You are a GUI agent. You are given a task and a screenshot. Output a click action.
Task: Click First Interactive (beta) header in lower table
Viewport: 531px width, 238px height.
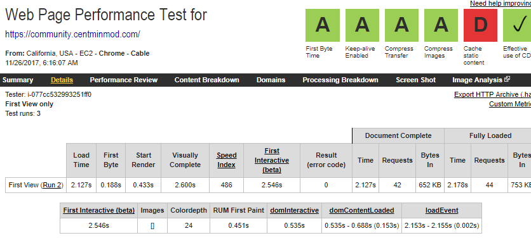coord(99,210)
